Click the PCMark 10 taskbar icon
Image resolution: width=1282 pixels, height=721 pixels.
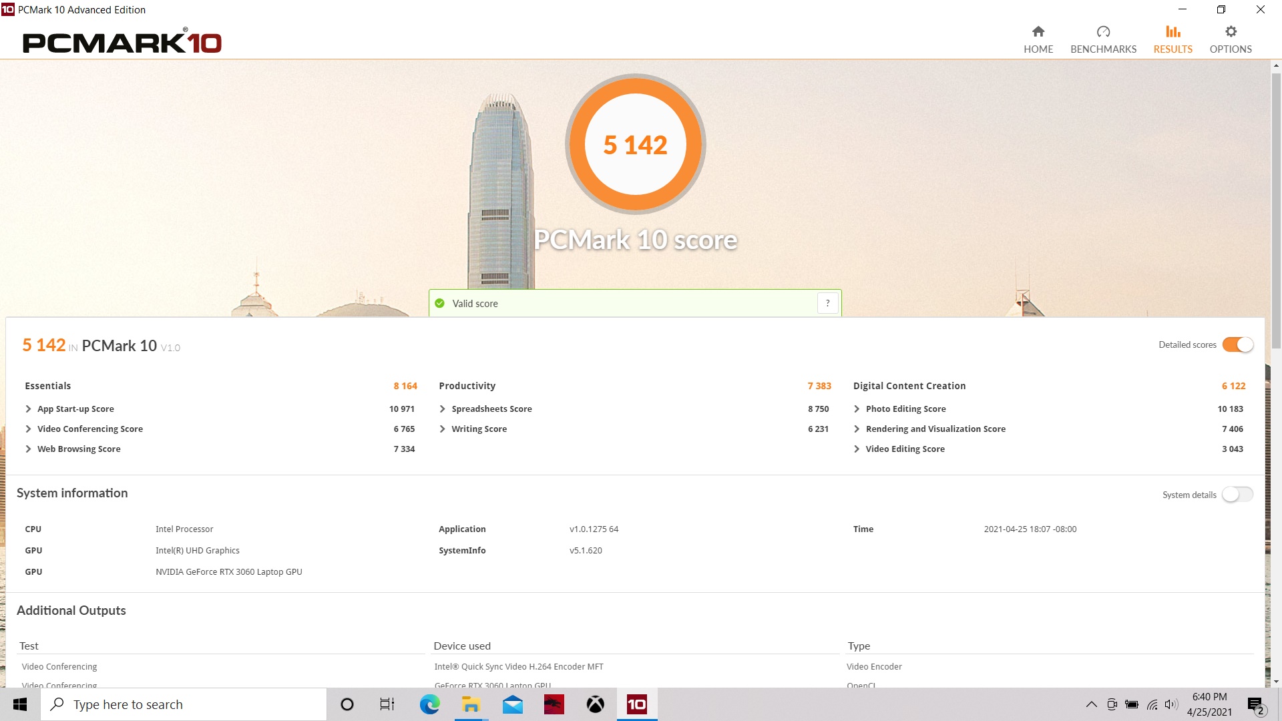click(637, 704)
